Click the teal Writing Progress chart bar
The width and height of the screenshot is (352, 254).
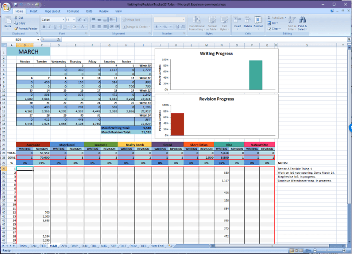pyautogui.click(x=255, y=75)
